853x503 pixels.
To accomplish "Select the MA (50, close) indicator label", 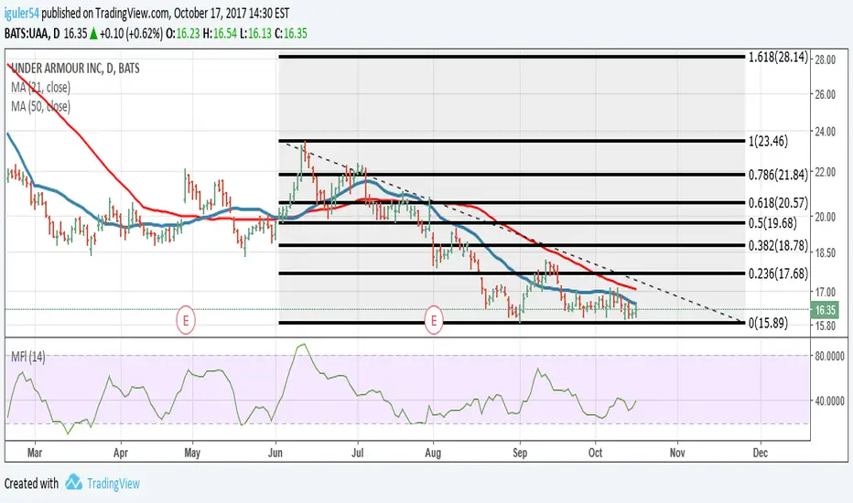I will pyautogui.click(x=41, y=107).
